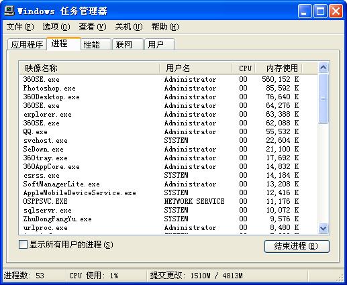Open the 联网 tab

[x=128, y=44]
